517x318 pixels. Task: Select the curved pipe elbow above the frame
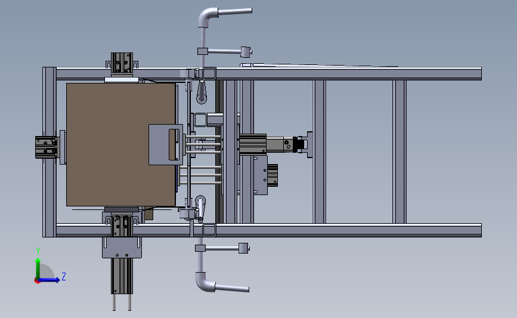[x=208, y=17]
